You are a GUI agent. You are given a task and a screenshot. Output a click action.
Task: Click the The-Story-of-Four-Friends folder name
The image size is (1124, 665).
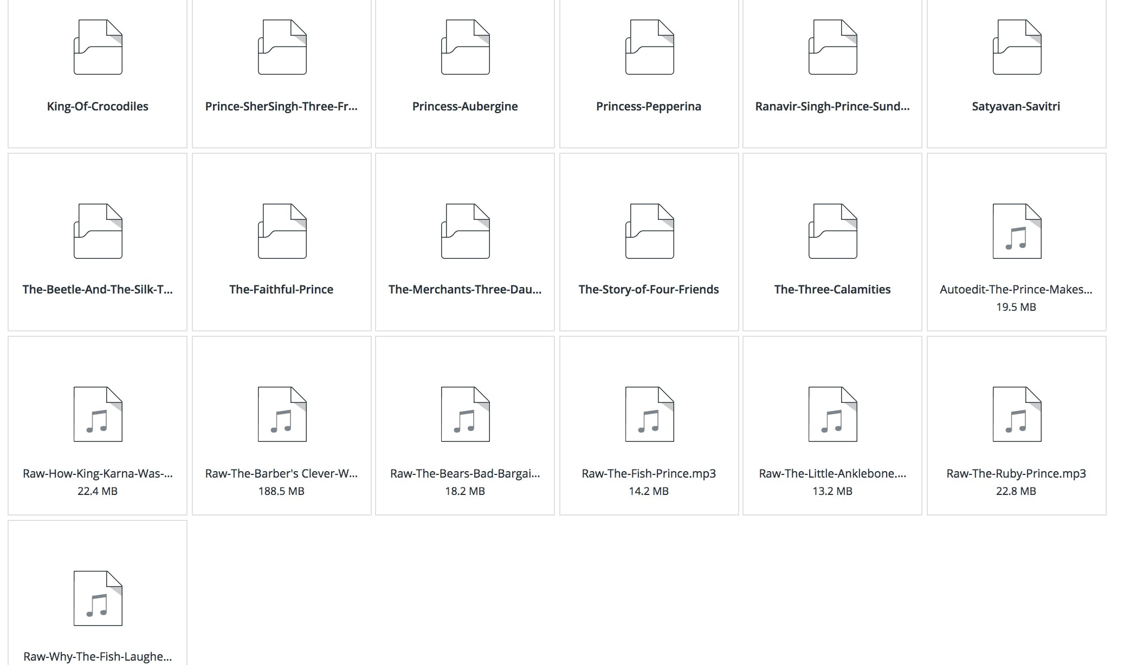click(649, 289)
